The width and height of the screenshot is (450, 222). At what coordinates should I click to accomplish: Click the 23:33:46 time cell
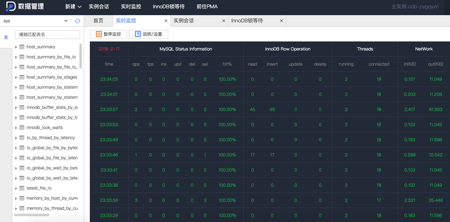tap(109, 155)
